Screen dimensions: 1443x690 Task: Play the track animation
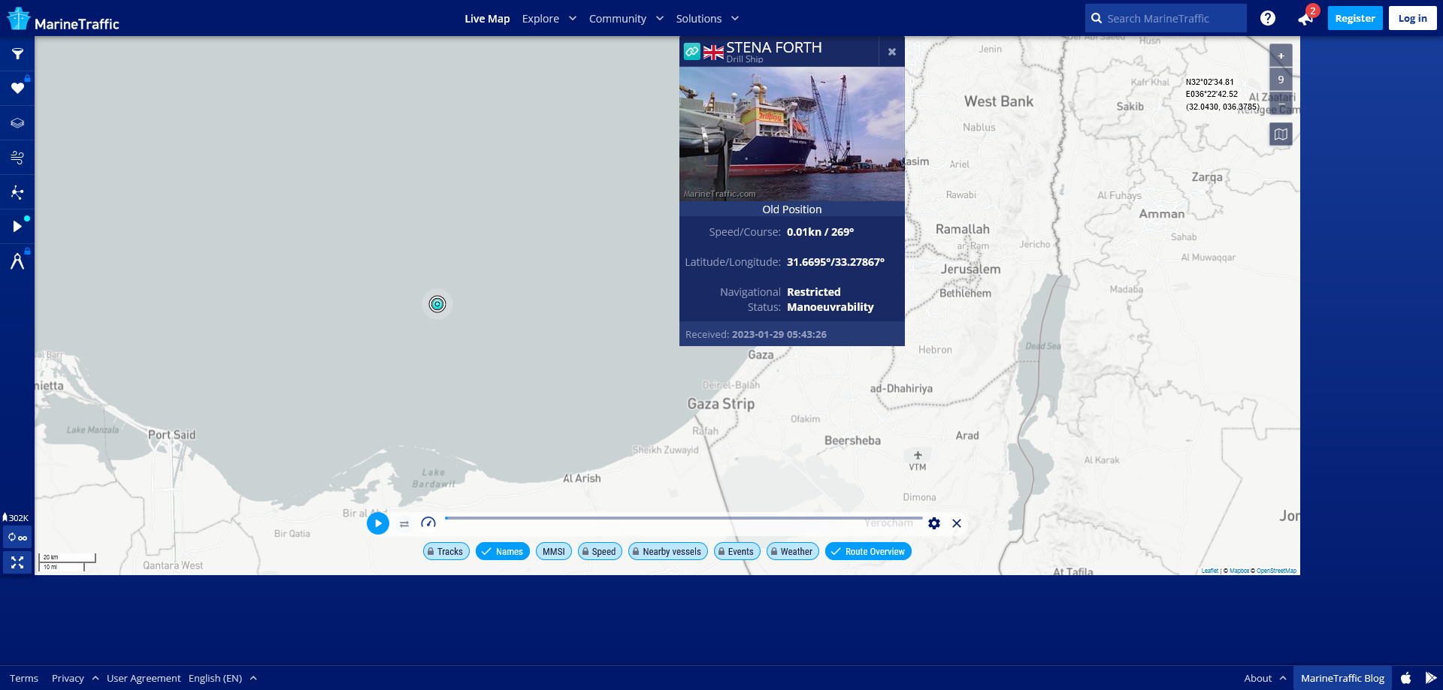click(x=378, y=523)
